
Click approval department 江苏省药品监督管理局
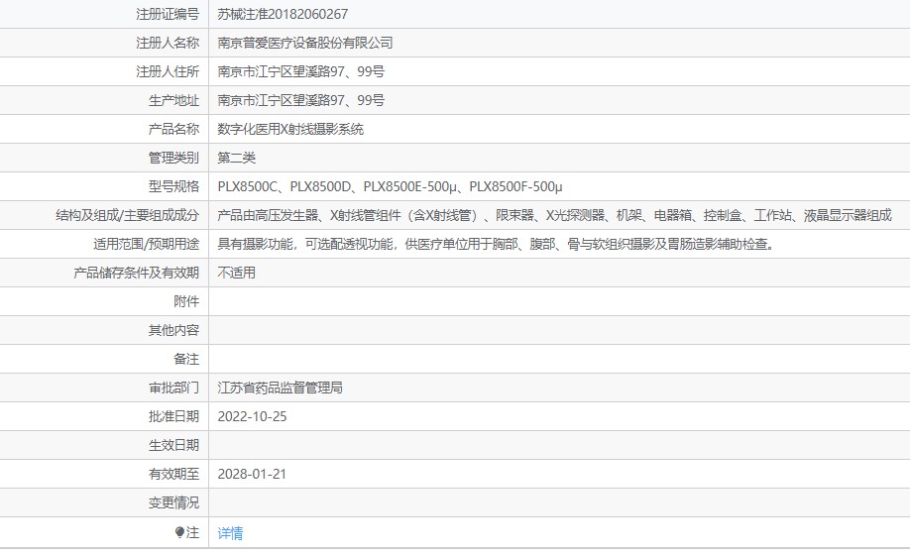pos(281,388)
